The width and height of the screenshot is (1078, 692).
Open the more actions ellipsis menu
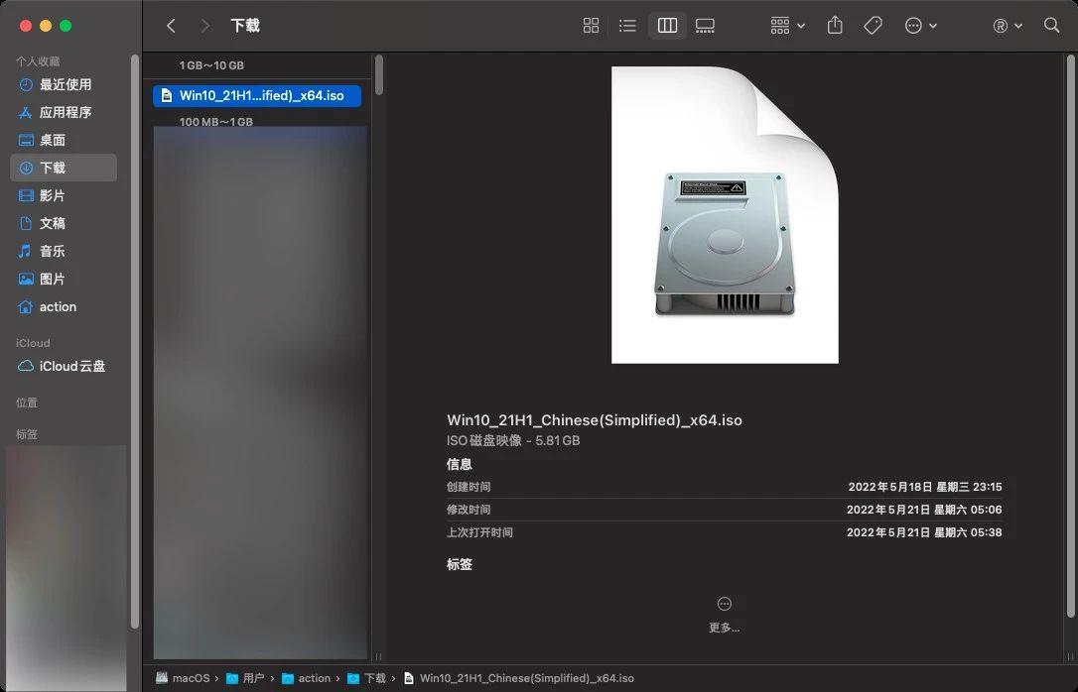[x=920, y=26]
